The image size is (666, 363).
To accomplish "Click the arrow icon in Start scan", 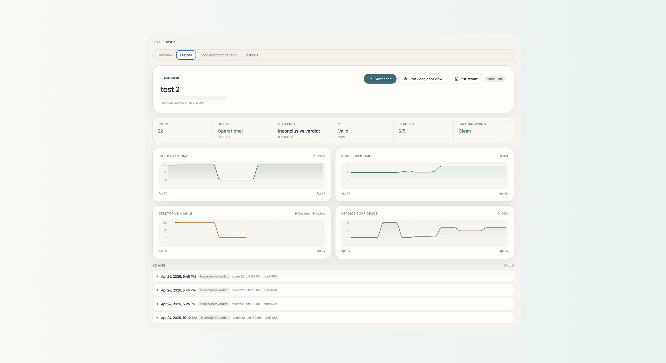I will pos(371,79).
